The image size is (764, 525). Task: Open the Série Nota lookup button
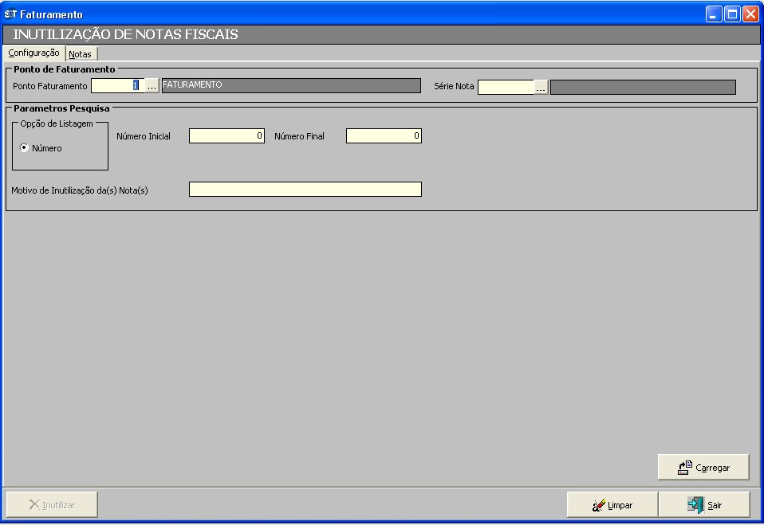(x=541, y=88)
